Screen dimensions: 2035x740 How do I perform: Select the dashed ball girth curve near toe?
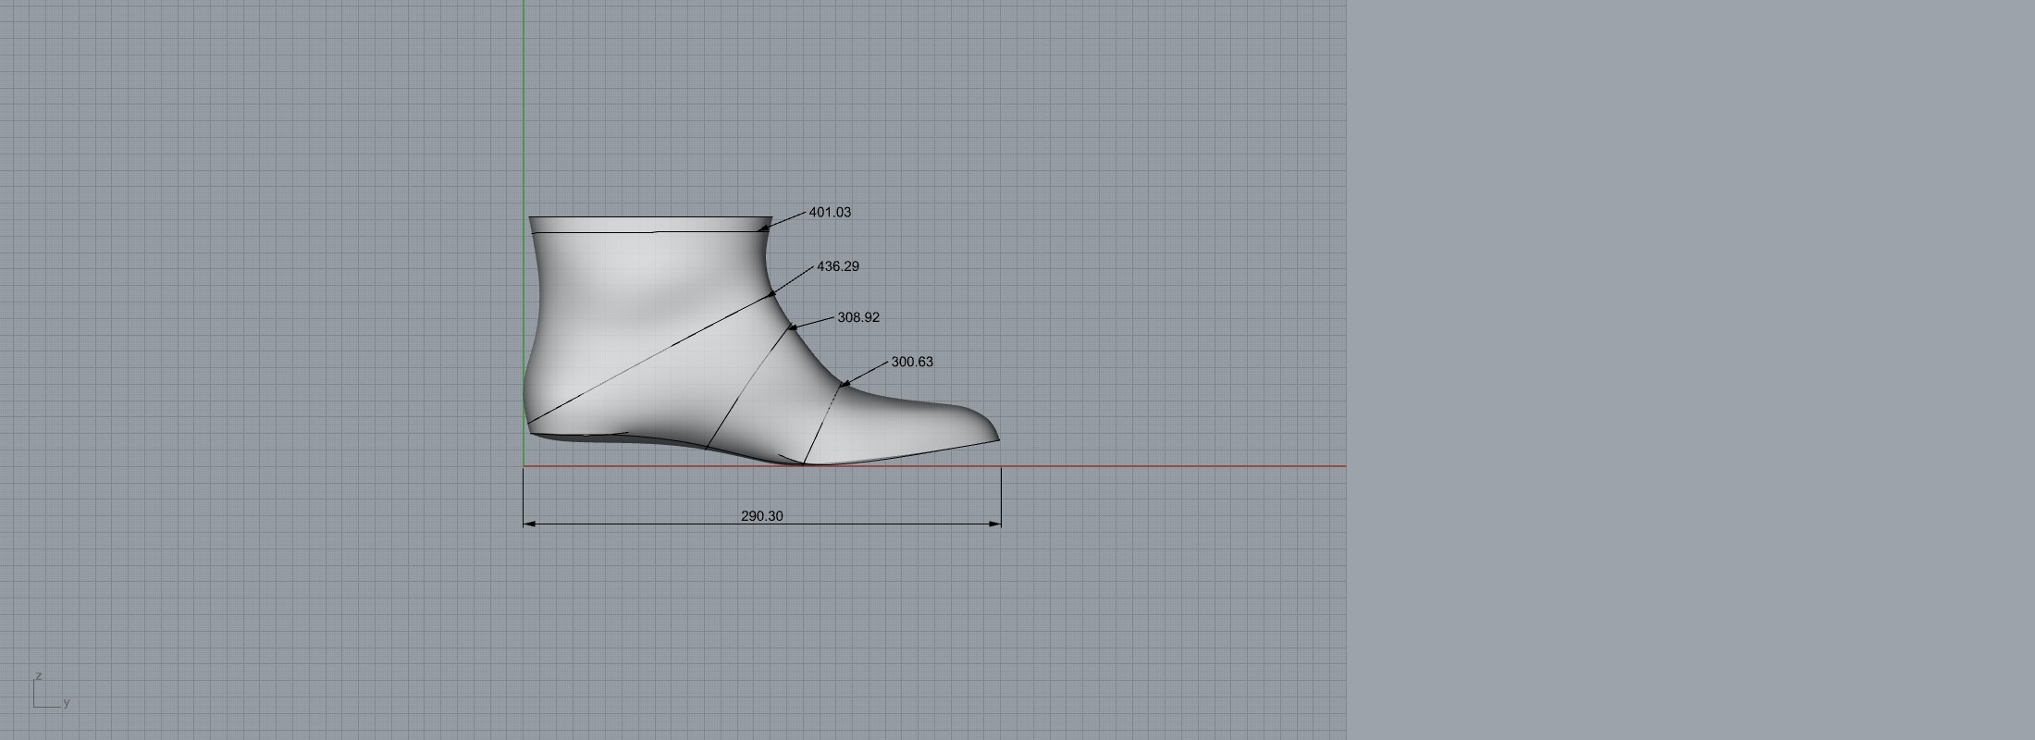pyautogui.click(x=821, y=424)
